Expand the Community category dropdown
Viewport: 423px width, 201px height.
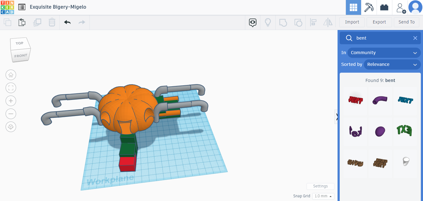tap(384, 53)
